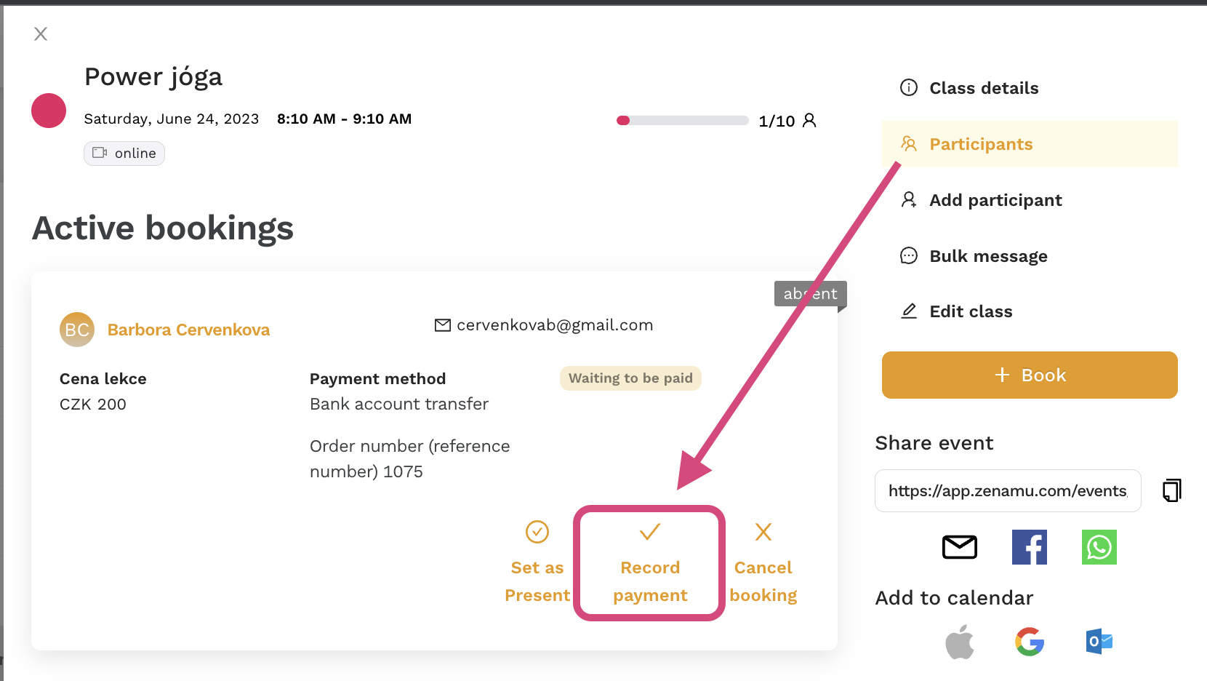1207x681 pixels.
Task: Close the class detail panel
Action: tap(41, 33)
